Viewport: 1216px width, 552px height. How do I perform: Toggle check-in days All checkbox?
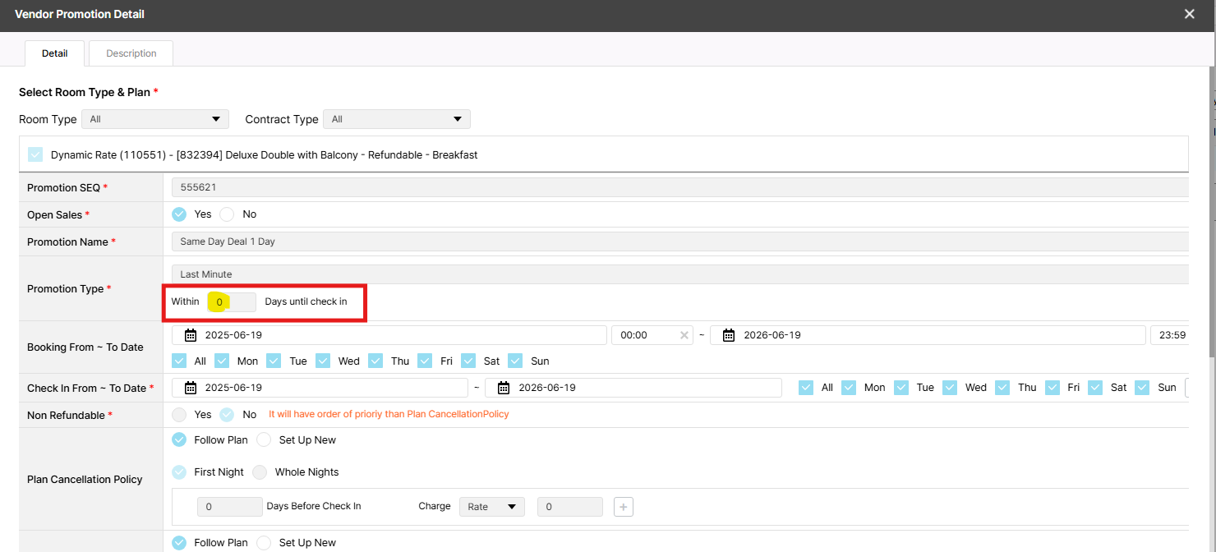tap(806, 388)
